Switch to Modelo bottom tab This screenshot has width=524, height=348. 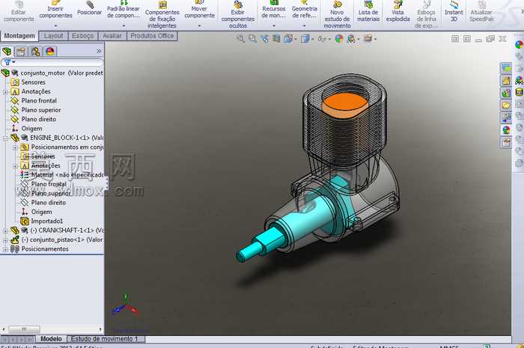pos(51,339)
